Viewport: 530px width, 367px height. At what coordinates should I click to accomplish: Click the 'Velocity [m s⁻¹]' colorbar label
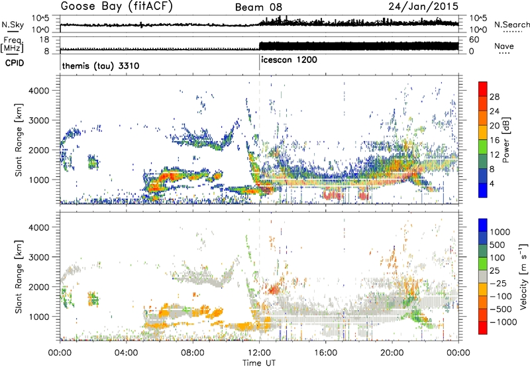523,276
